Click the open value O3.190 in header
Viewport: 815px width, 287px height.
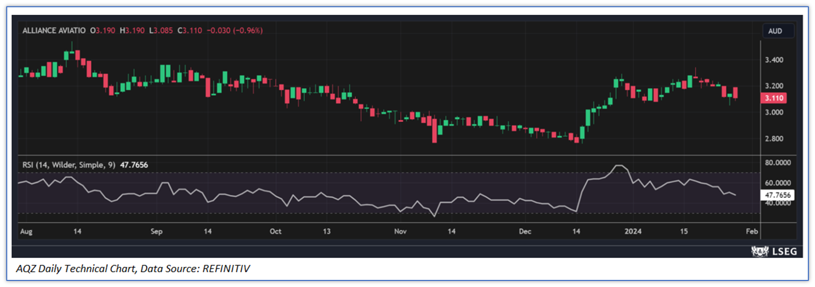(102, 31)
